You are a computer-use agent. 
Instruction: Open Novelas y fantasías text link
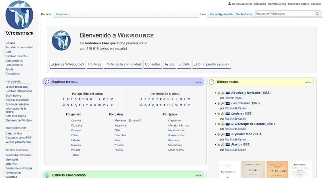point(246,93)
